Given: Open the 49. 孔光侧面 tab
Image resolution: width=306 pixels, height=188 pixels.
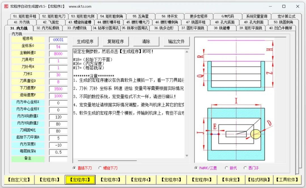Looking at the screenshot, I should 254,22.
